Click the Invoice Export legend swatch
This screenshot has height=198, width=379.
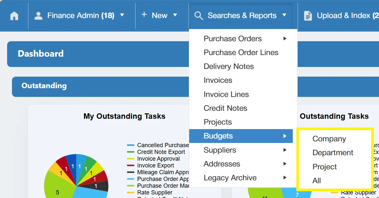coord(130,165)
